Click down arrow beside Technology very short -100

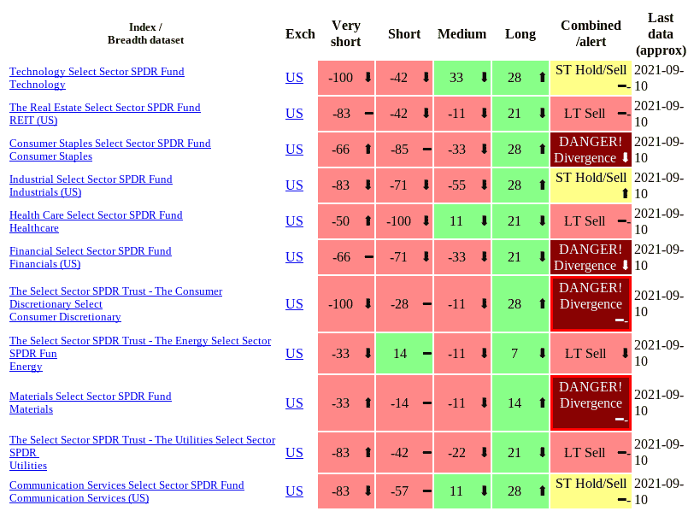(368, 78)
